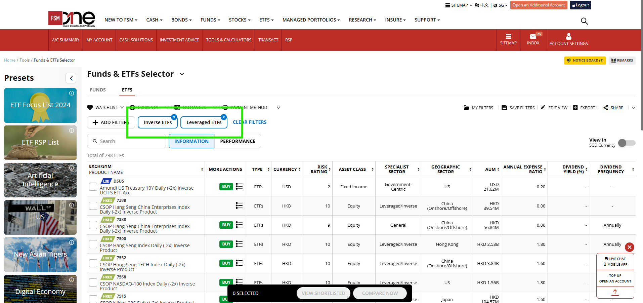This screenshot has height=303, width=643.
Task: Open Account Settings user icon
Action: (x=568, y=36)
